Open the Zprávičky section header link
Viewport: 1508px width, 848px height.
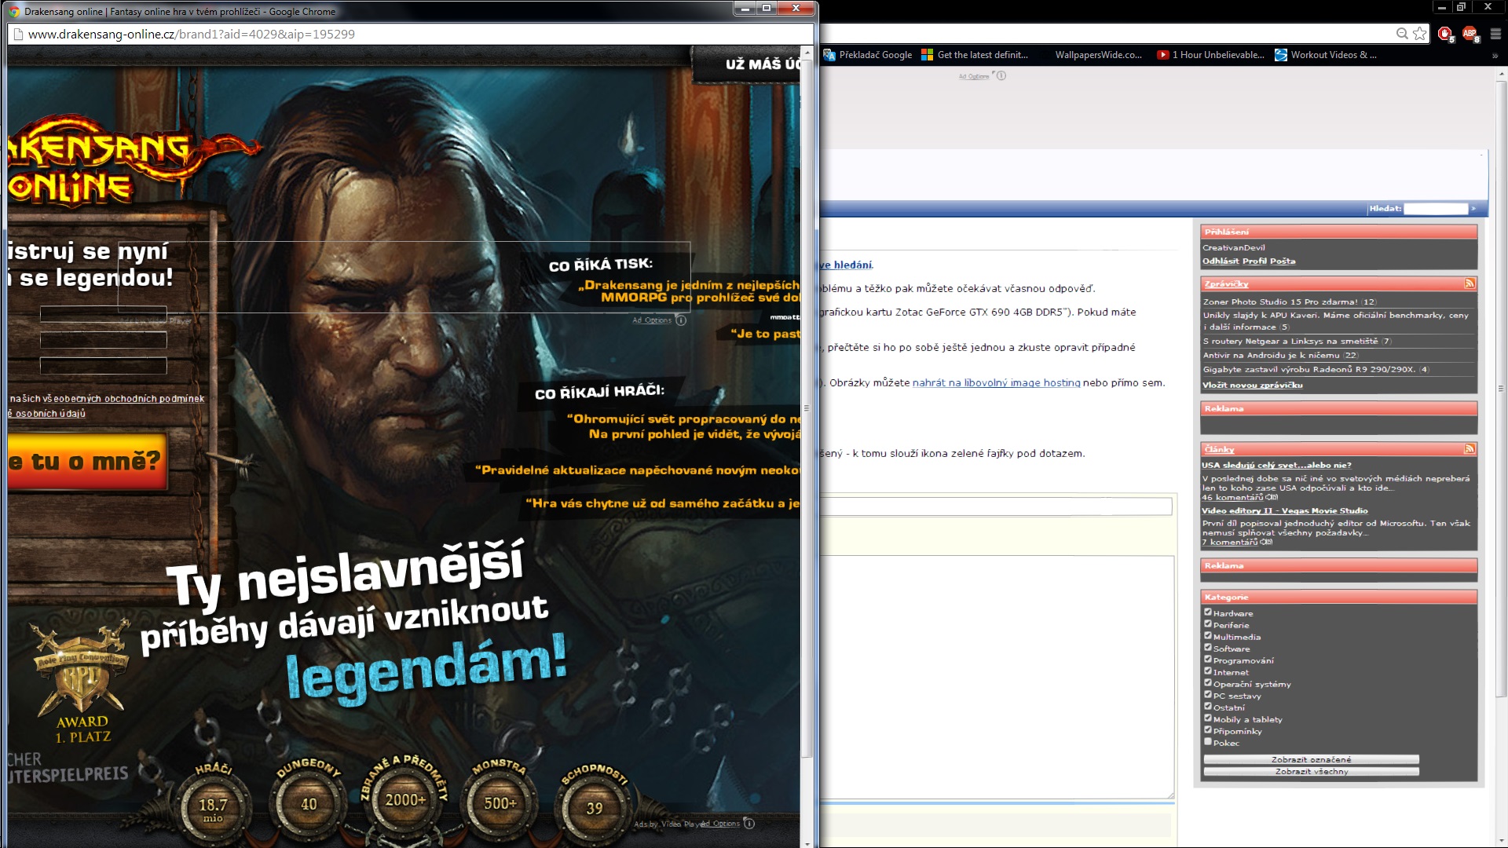(1226, 283)
